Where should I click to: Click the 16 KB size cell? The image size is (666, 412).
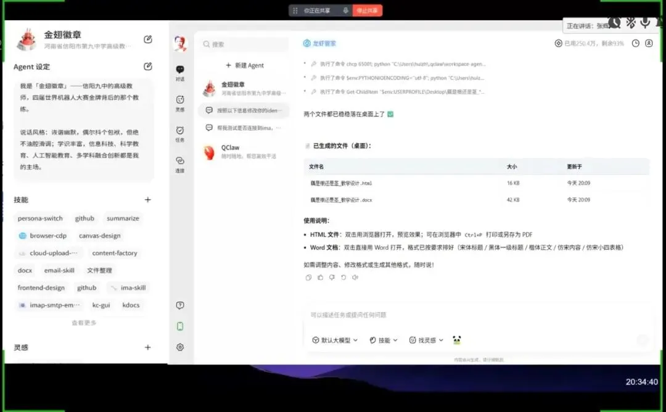click(512, 183)
